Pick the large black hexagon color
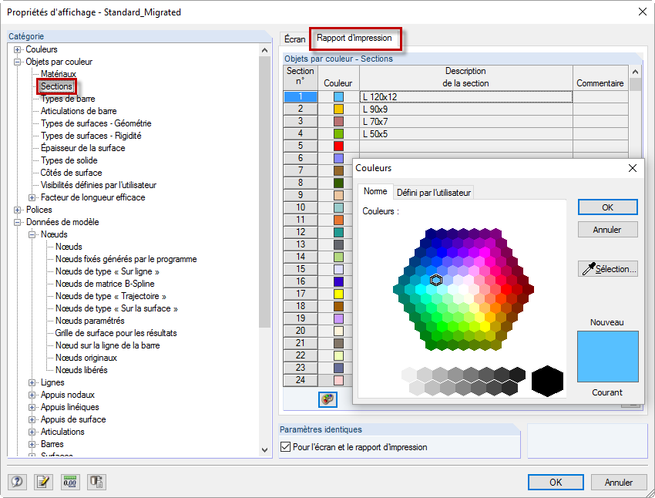The image size is (655, 498). click(x=547, y=381)
